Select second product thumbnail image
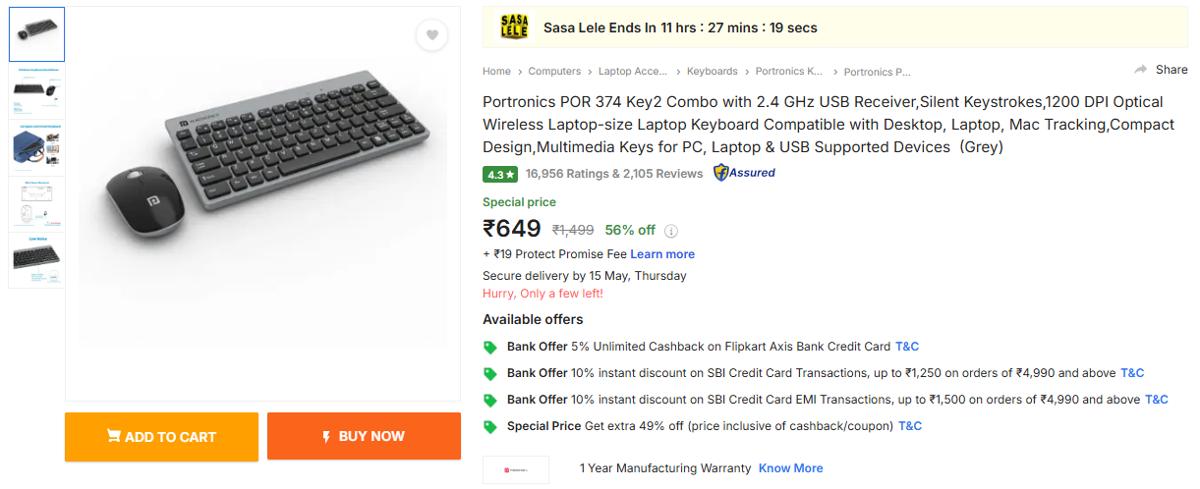Image resolution: width=1200 pixels, height=489 pixels. (36, 90)
